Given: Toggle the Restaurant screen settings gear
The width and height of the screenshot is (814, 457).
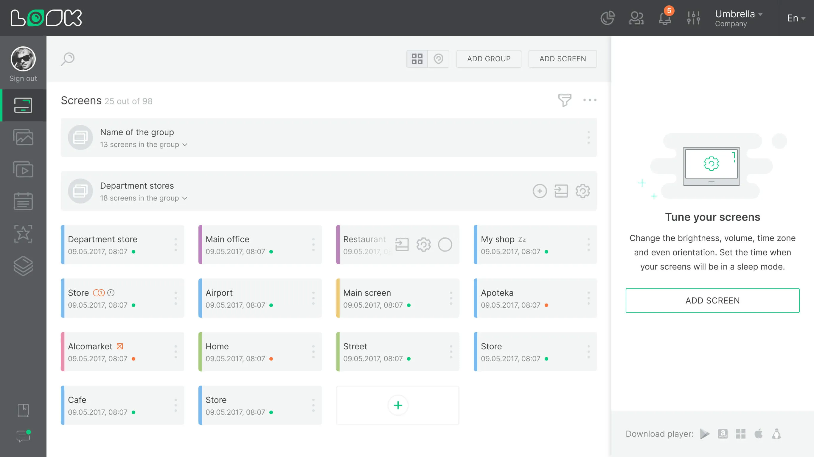Looking at the screenshot, I should (x=423, y=244).
